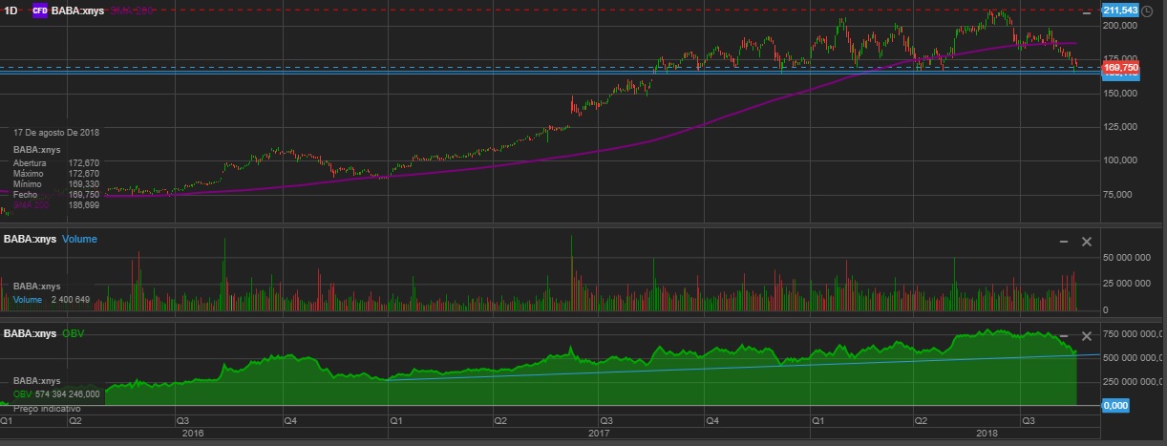1167x446 pixels.
Task: Collapse the main price chart with the dash icon
Action: 1086,11
